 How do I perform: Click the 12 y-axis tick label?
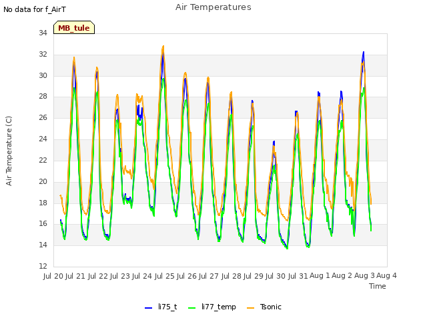(x=43, y=266)
